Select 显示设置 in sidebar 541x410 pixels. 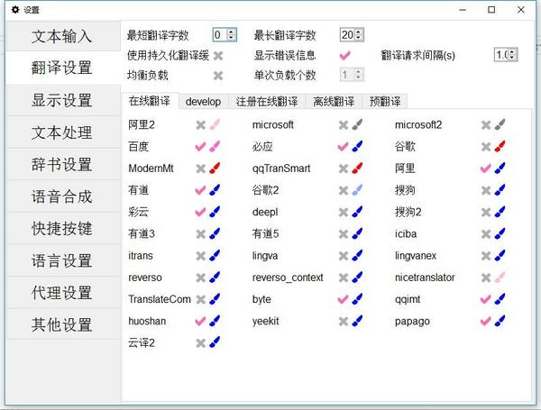[63, 100]
